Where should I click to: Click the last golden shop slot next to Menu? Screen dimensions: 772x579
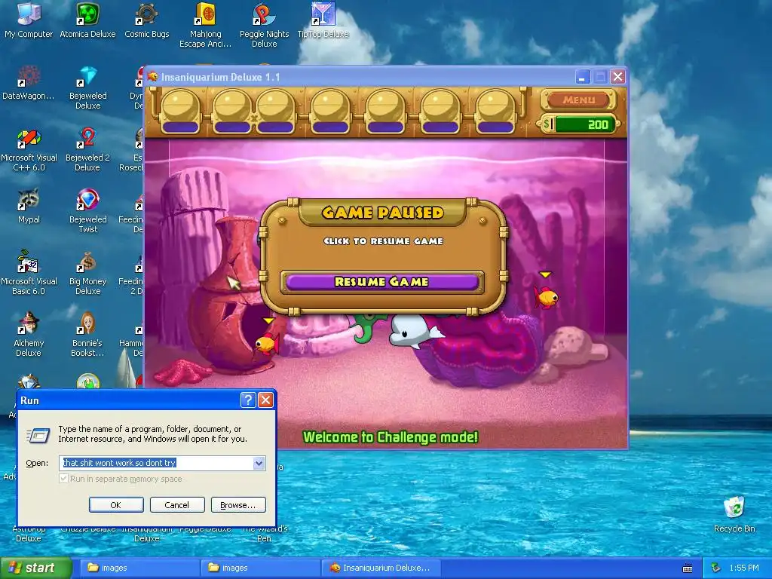(495, 112)
